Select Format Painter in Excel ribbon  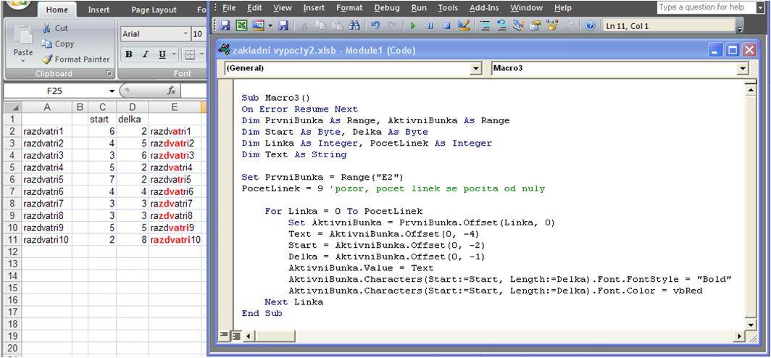tap(75, 59)
